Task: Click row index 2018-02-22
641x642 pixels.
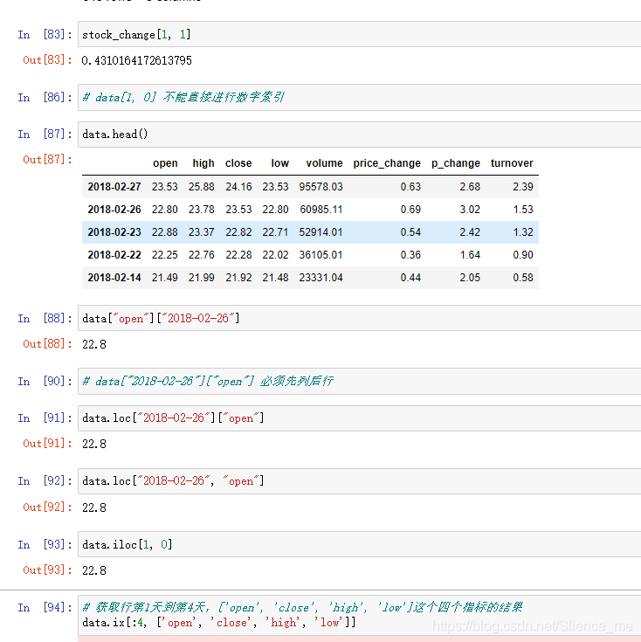Action: (114, 255)
